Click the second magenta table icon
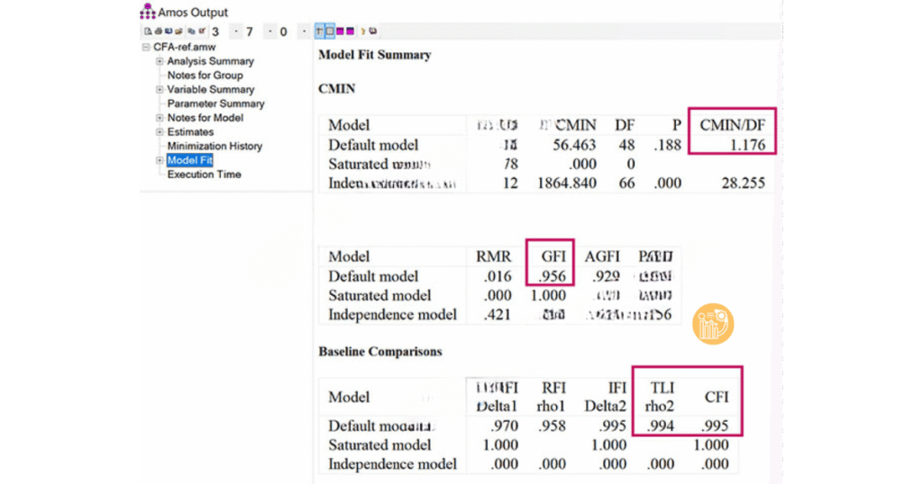923x484 pixels. (x=350, y=31)
